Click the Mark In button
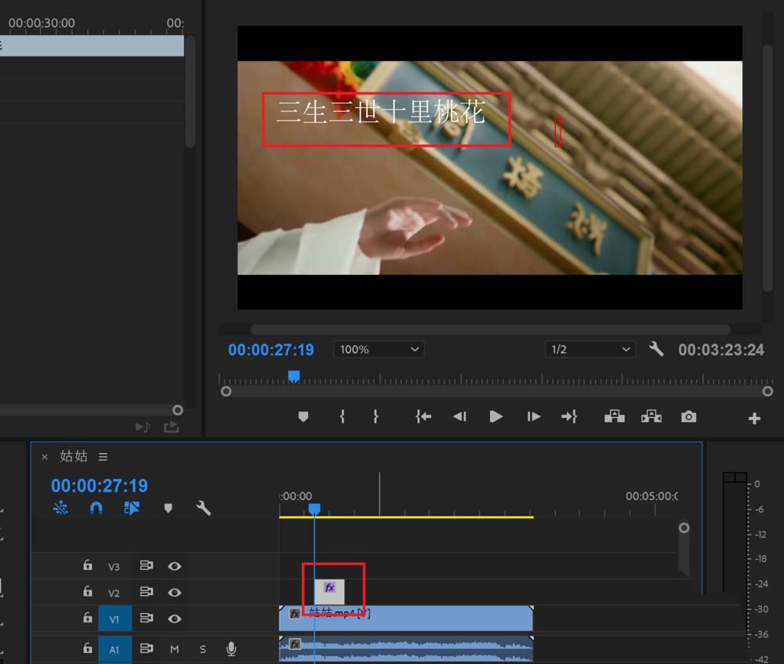 click(343, 416)
